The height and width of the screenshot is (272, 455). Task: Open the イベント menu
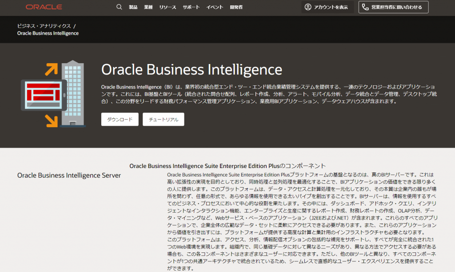click(215, 7)
